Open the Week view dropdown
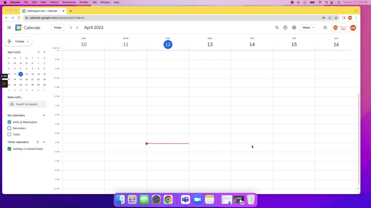 coord(308,28)
